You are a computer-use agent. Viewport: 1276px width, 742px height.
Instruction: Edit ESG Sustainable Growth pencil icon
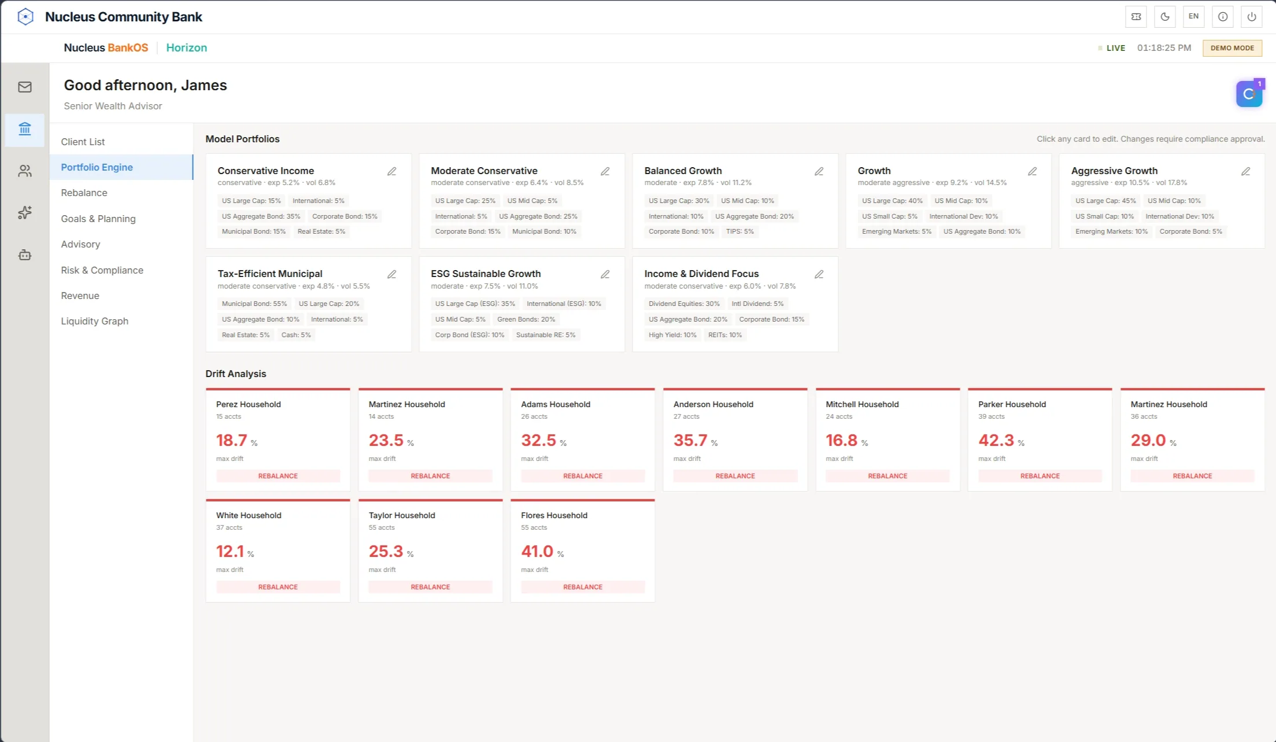(605, 274)
